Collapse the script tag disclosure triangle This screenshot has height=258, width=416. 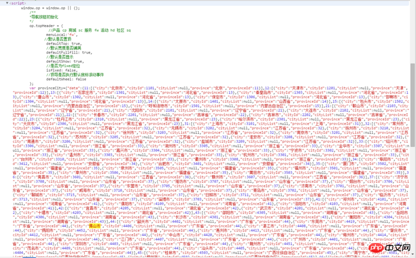click(7, 3)
